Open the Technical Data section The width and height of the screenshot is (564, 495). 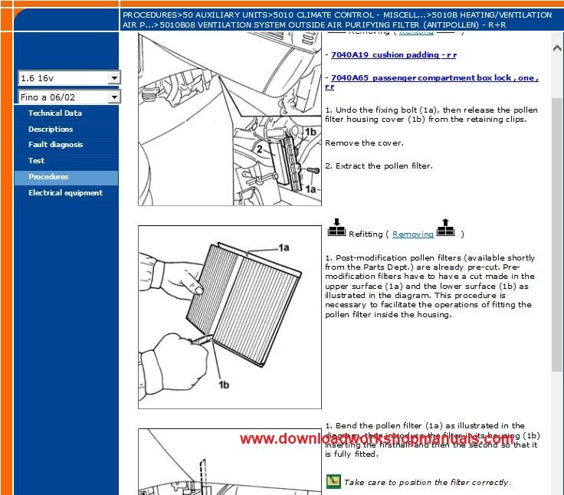[x=55, y=113]
